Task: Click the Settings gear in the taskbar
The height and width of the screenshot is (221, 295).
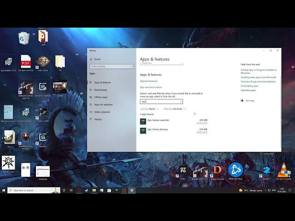Action: [x=132, y=190]
